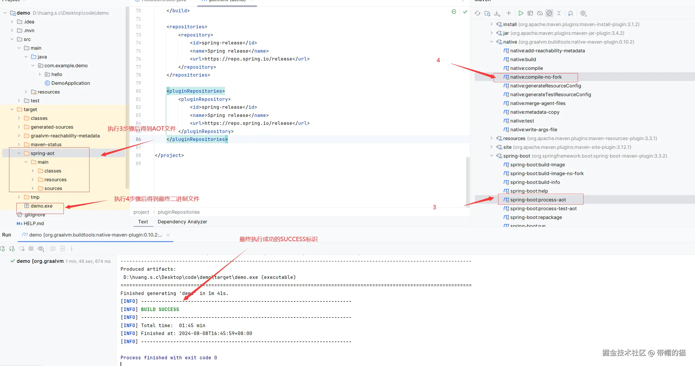Click Analyze Dependencies magnifier icon

point(571,13)
